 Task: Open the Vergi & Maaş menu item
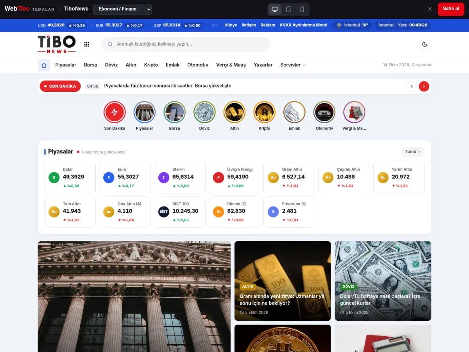231,65
